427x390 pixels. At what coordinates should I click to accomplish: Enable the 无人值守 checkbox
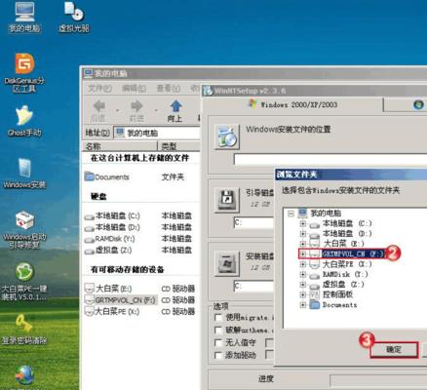pos(218,342)
